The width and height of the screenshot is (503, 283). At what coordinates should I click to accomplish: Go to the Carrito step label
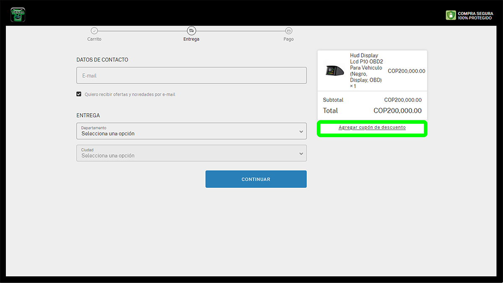pyautogui.click(x=94, y=39)
